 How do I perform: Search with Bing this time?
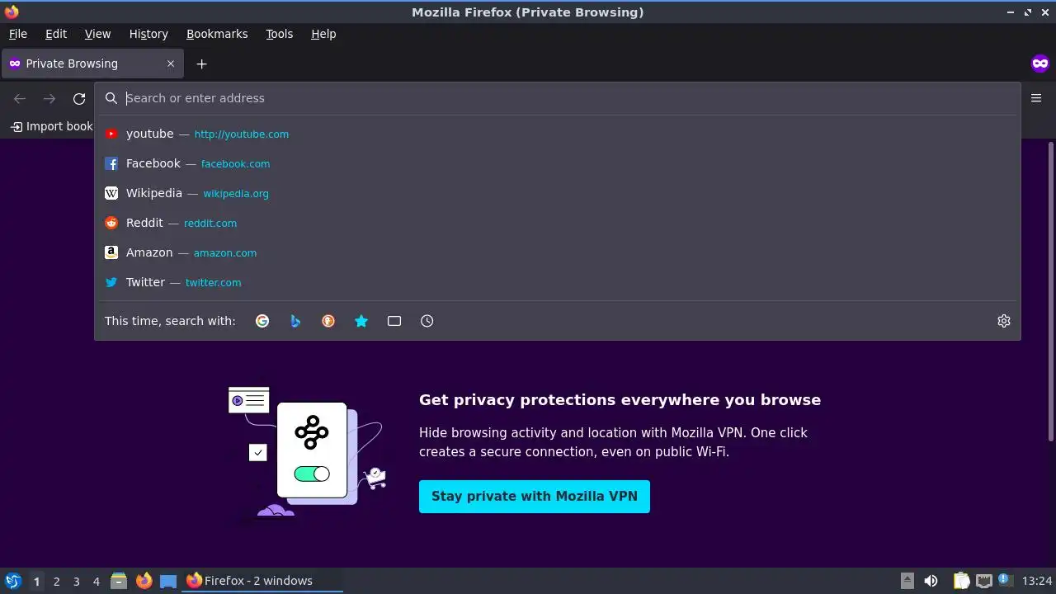coord(295,321)
